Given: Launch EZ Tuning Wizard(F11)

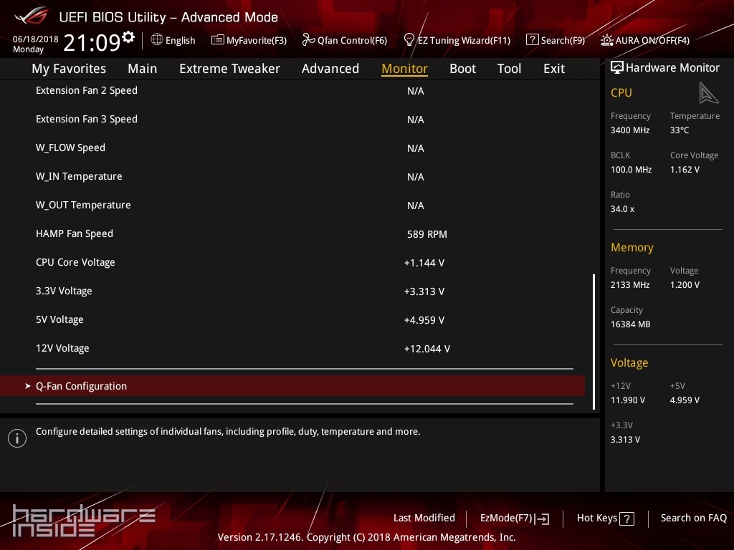Looking at the screenshot, I should (464, 40).
